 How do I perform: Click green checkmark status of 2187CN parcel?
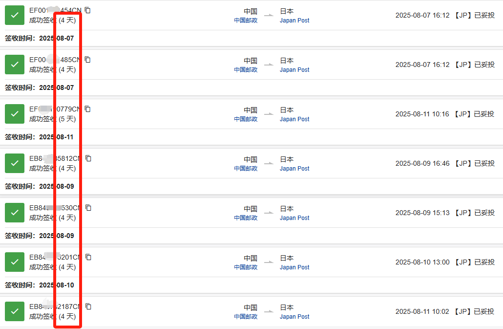pyautogui.click(x=15, y=311)
